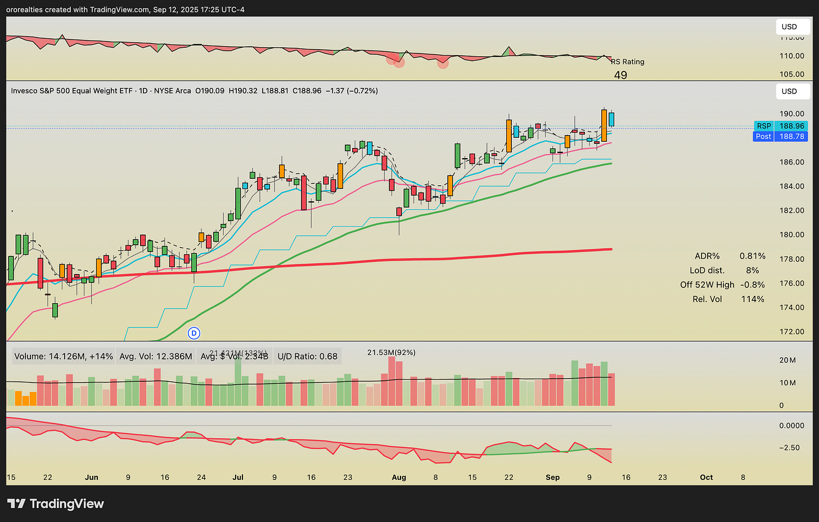The image size is (819, 522).
Task: Click the main chart USD currency button
Action: (793, 91)
